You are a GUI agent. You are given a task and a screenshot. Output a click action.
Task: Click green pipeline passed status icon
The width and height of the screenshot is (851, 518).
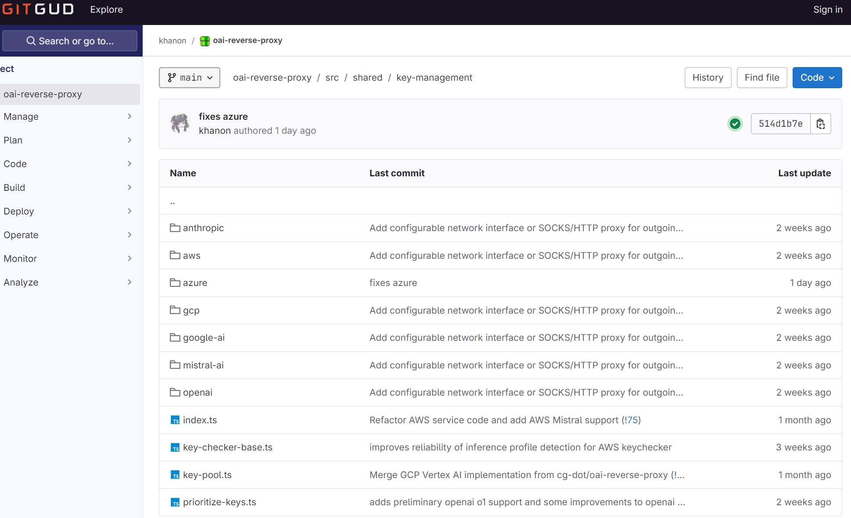pyautogui.click(x=735, y=124)
